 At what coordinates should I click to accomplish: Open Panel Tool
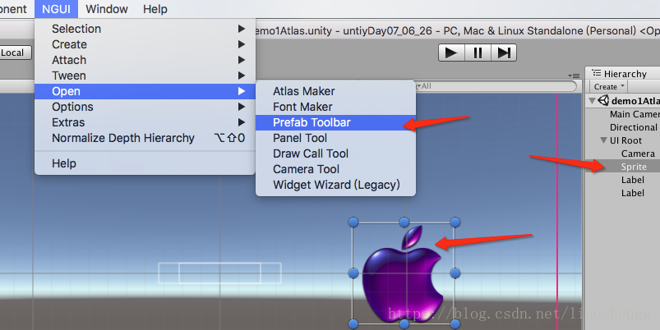(x=335, y=138)
